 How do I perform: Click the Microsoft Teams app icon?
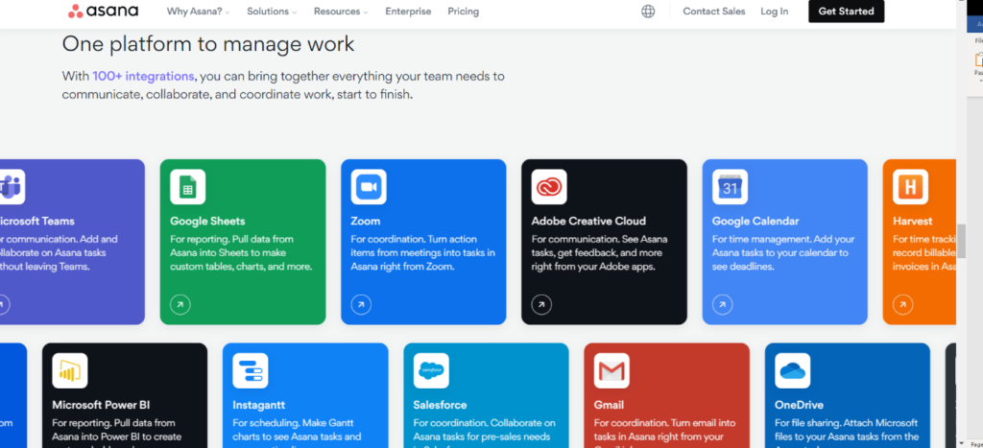[11, 187]
